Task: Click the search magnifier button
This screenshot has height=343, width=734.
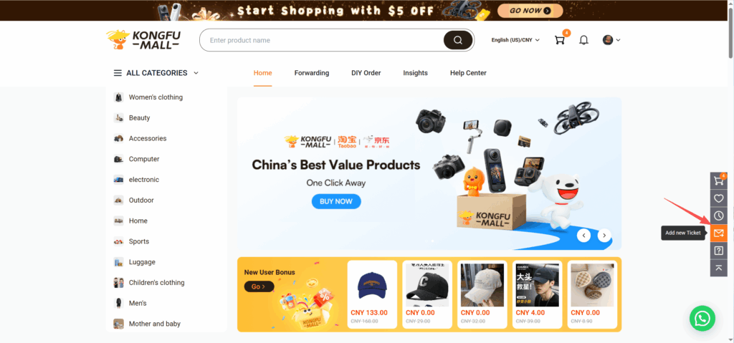Action: (x=458, y=40)
